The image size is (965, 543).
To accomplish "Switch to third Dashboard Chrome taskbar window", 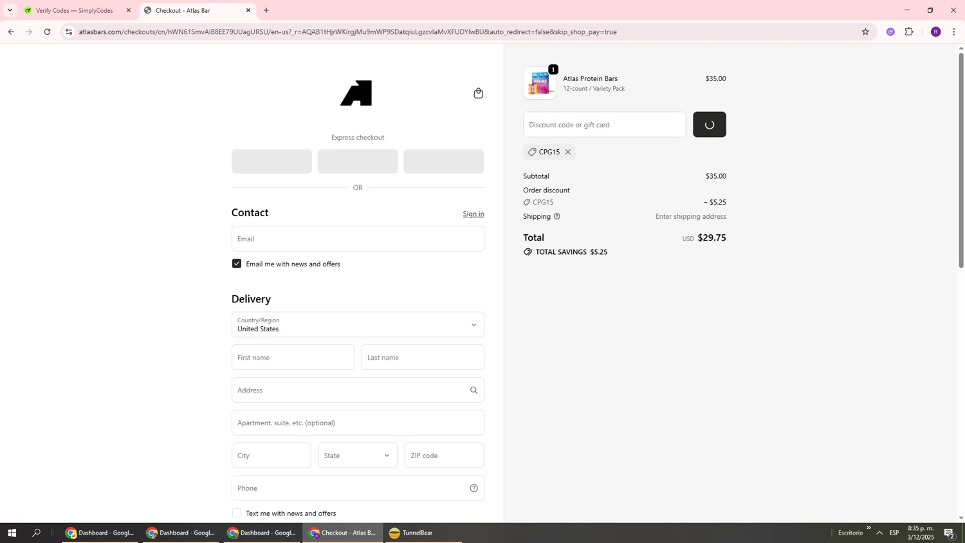I will (262, 533).
